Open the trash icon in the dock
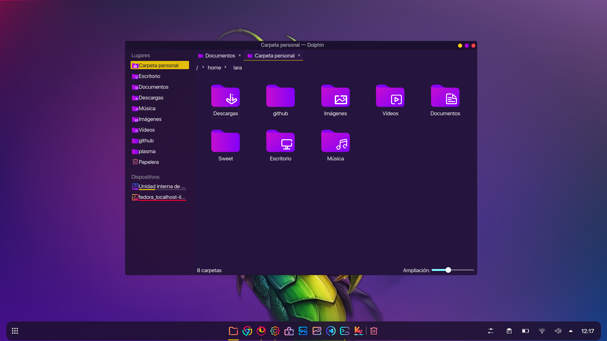The height and width of the screenshot is (341, 607). (374, 331)
